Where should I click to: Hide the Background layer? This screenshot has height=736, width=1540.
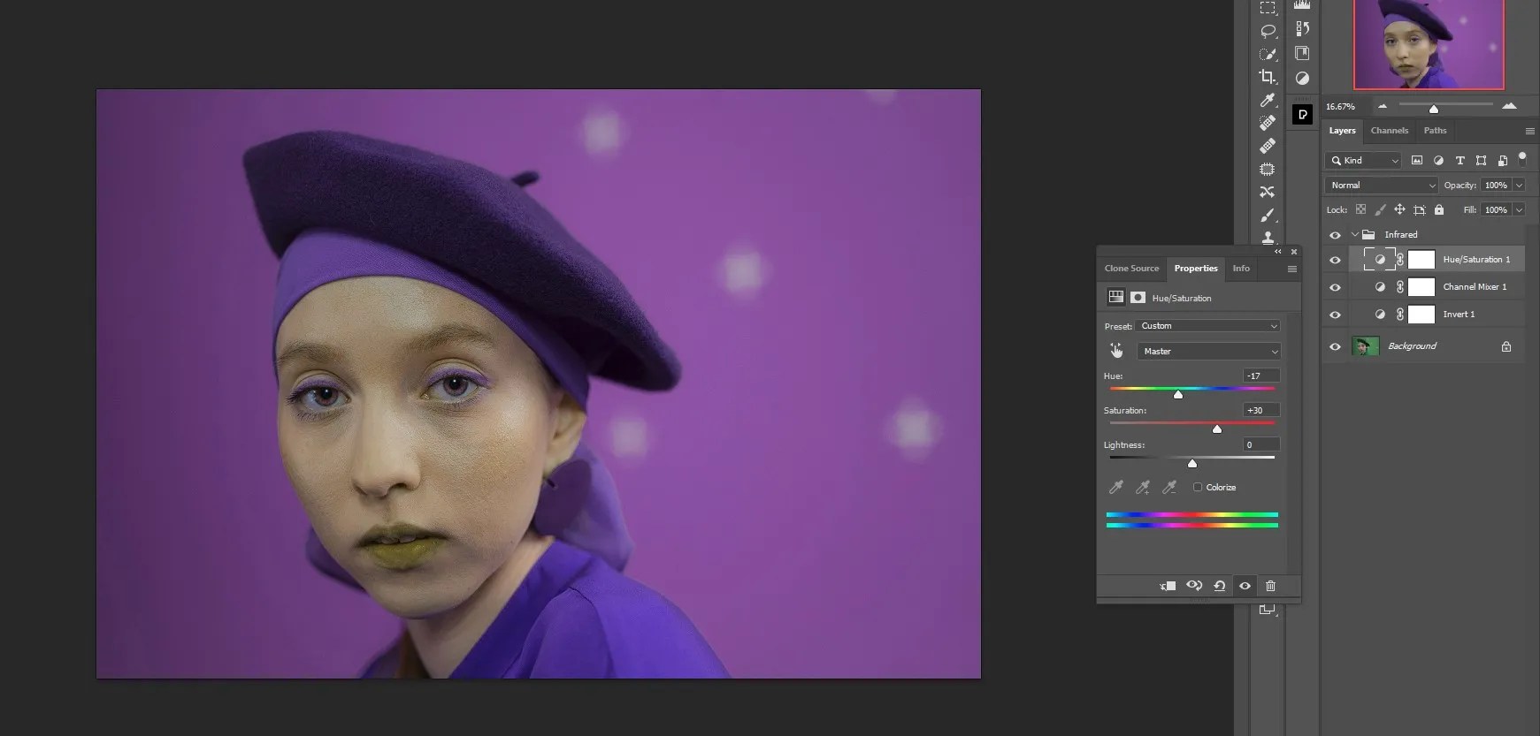(x=1335, y=346)
